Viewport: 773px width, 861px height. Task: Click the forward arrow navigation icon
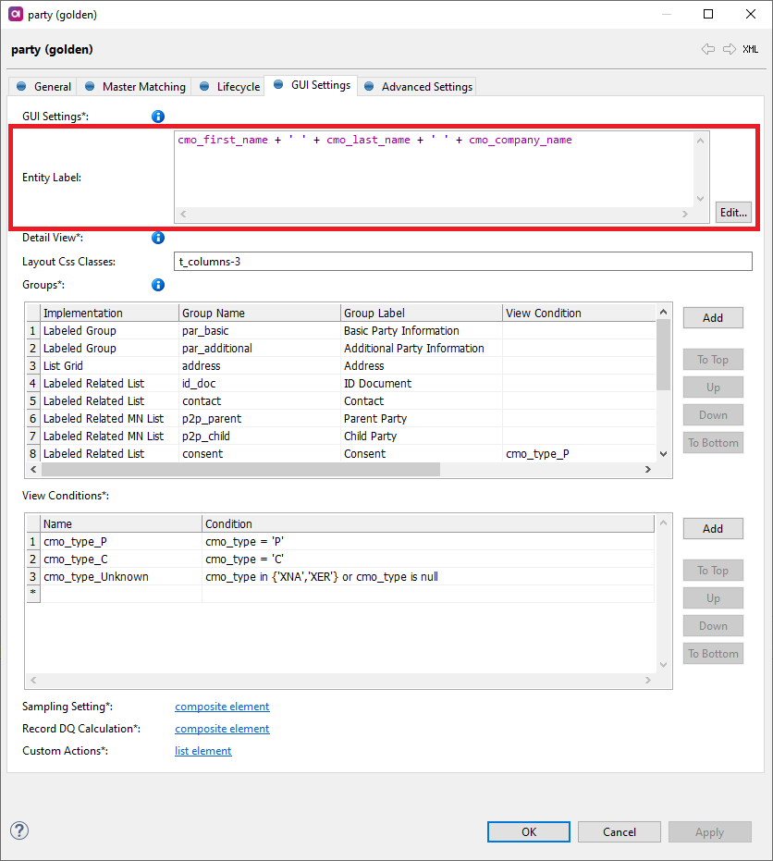tap(730, 49)
